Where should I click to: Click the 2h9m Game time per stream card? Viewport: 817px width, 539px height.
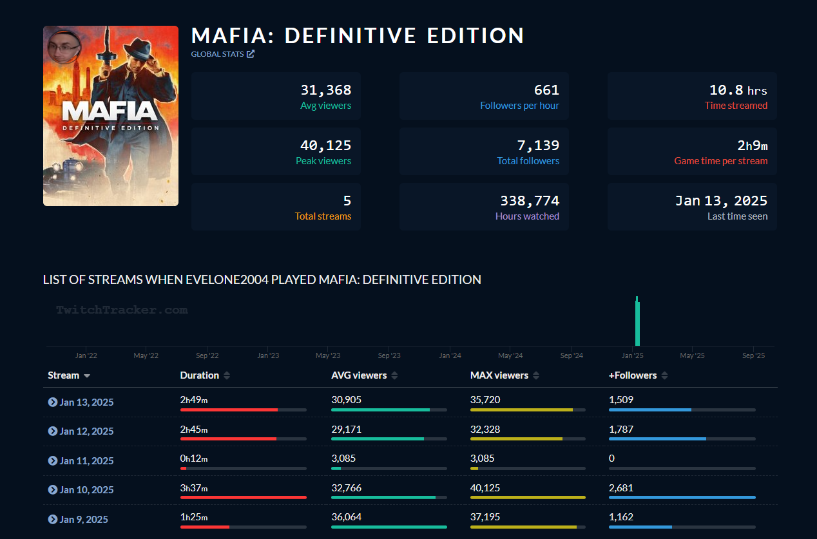click(692, 151)
